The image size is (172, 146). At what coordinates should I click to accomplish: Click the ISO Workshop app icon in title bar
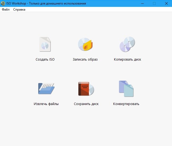point(3,3)
